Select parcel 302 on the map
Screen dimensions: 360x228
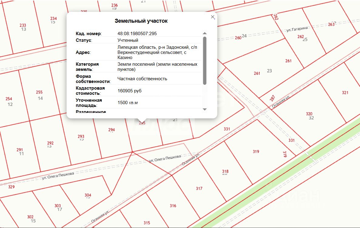[30, 217]
